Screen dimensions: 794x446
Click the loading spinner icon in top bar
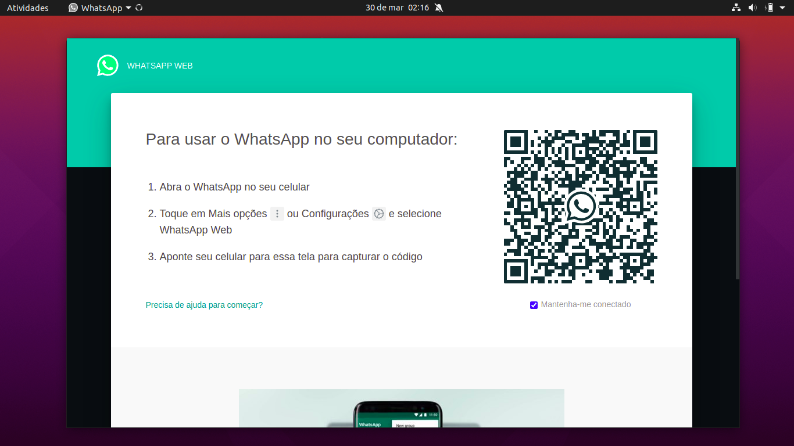click(x=139, y=8)
